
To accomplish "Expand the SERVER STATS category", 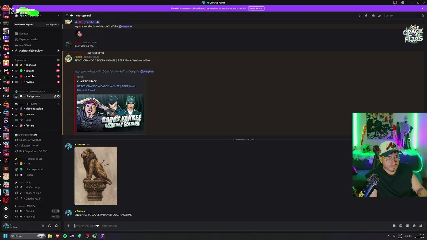I will (x=26, y=135).
